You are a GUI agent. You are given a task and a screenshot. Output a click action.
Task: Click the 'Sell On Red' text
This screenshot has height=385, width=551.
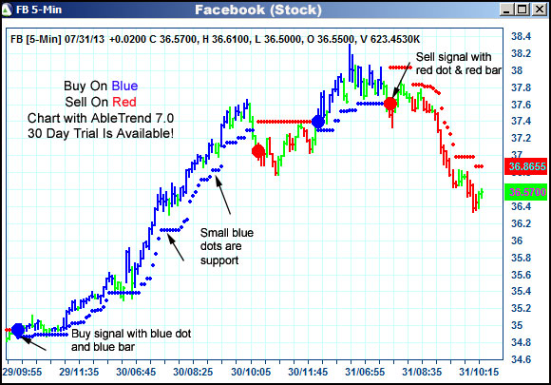click(101, 102)
